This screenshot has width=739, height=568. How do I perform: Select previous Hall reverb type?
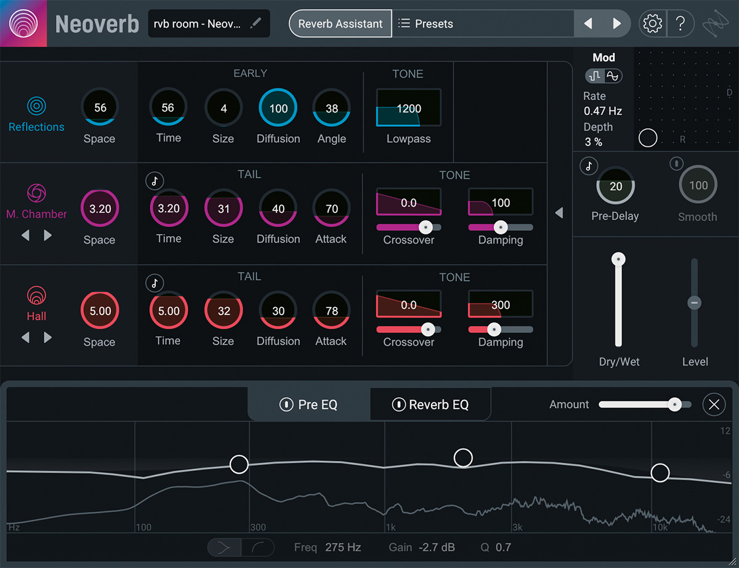25,338
